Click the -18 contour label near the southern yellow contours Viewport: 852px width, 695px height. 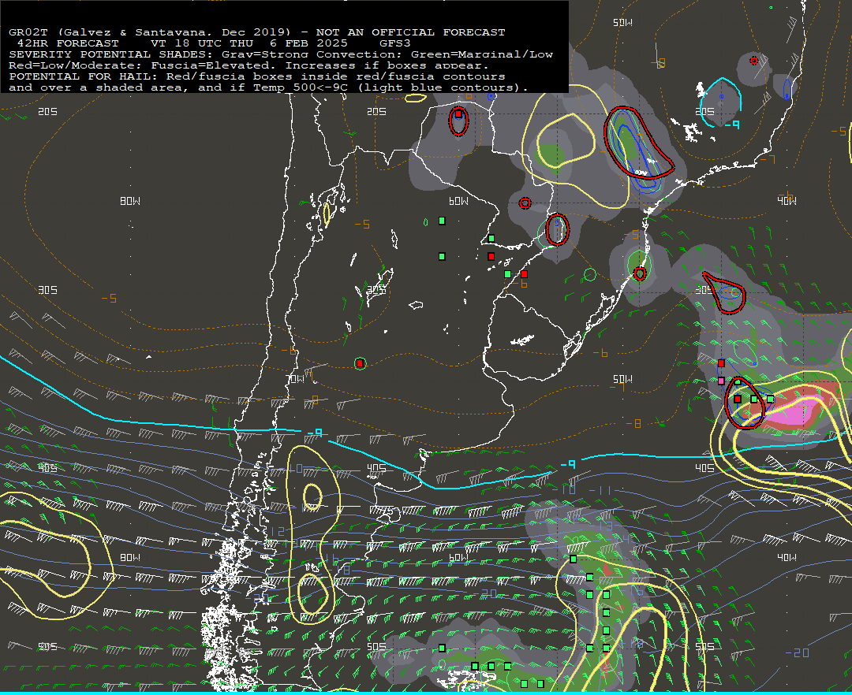pos(632,644)
